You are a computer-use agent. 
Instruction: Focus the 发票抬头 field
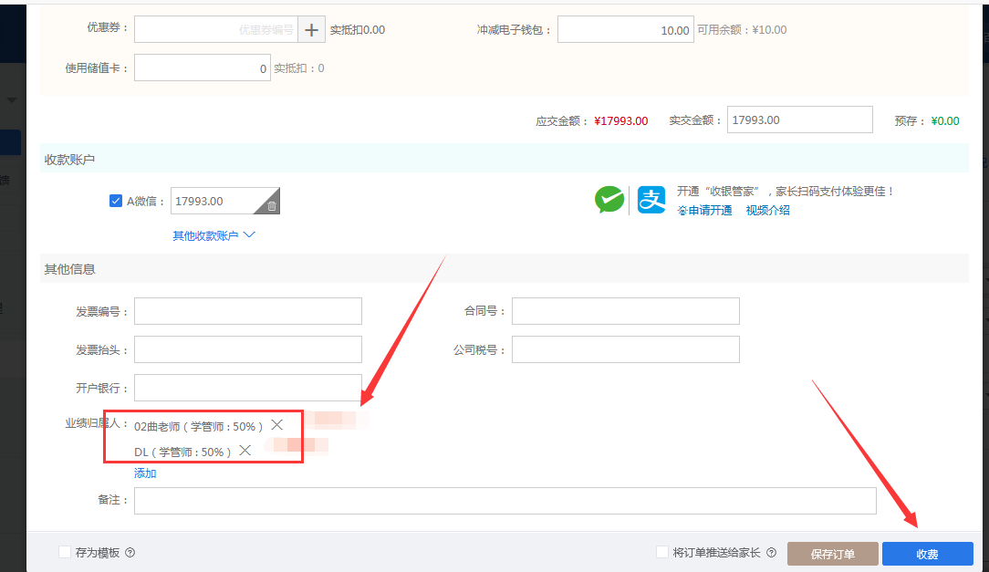click(x=248, y=349)
